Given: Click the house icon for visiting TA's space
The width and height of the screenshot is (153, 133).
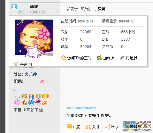Looking at the screenshot, I should coord(64,58).
